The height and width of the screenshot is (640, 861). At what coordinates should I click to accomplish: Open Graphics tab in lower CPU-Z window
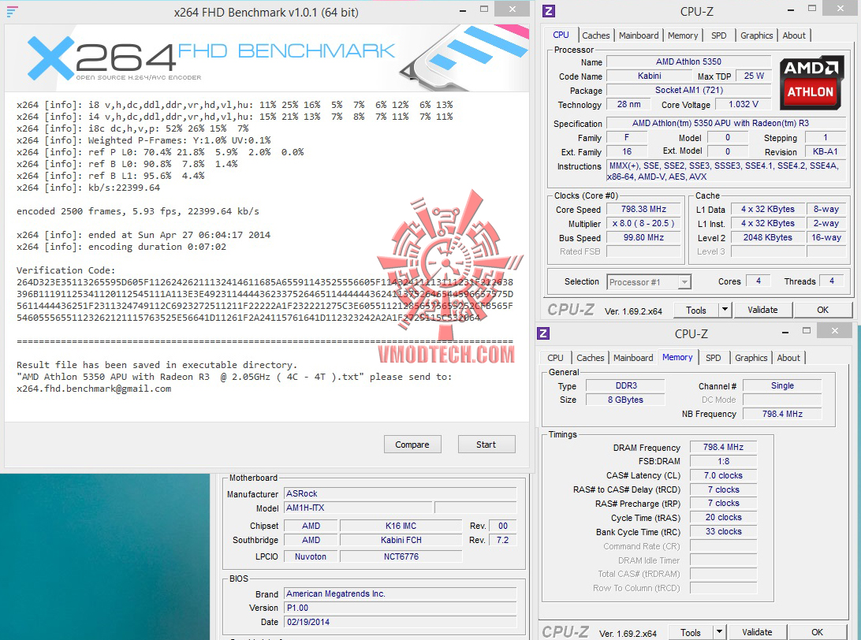tap(751, 358)
